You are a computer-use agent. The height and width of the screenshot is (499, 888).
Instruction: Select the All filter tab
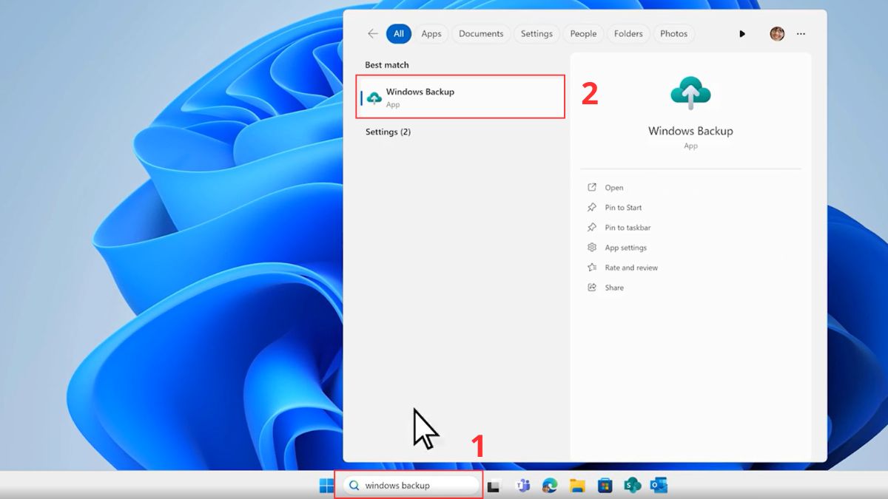coord(399,33)
